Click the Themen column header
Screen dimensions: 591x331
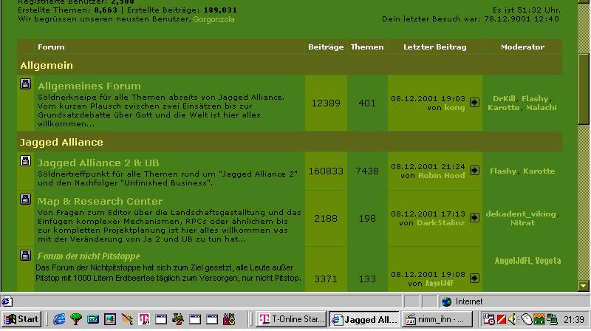(367, 47)
